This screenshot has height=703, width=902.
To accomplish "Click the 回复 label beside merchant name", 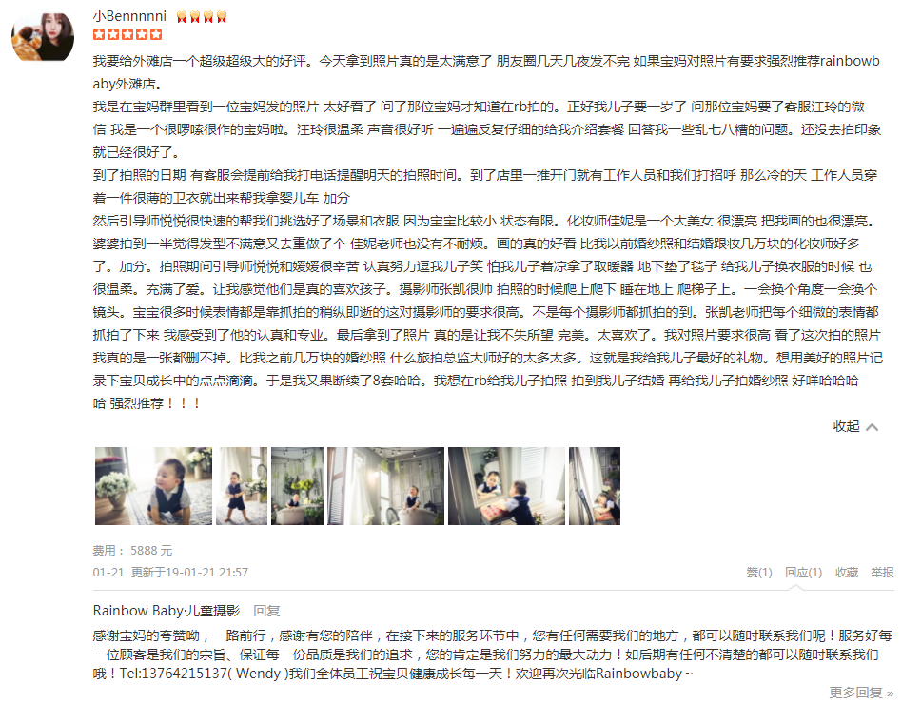I will (x=266, y=611).
